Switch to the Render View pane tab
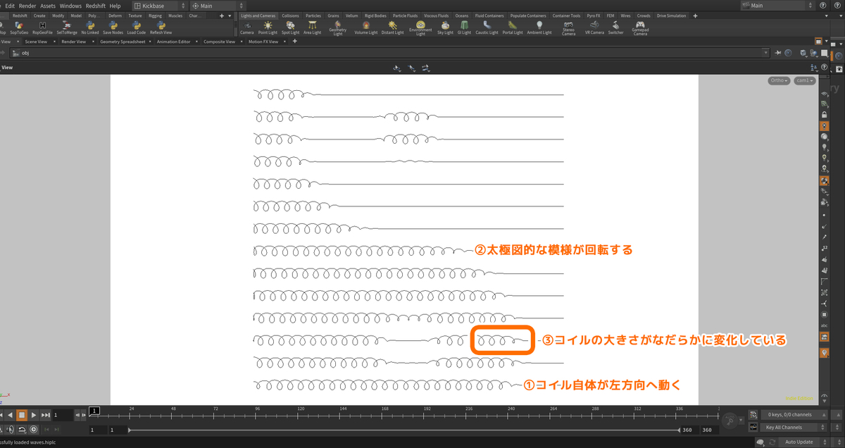 pos(73,42)
